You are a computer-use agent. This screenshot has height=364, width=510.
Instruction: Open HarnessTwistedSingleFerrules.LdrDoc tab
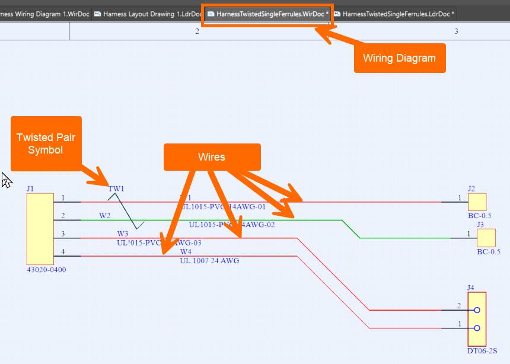tap(394, 14)
